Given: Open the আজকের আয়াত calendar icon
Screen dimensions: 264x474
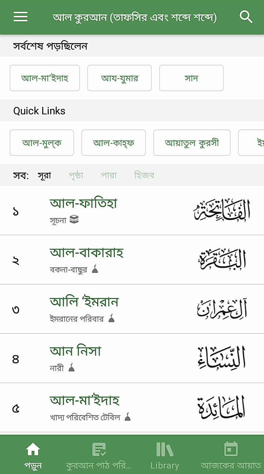Looking at the screenshot, I should pyautogui.click(x=231, y=449).
